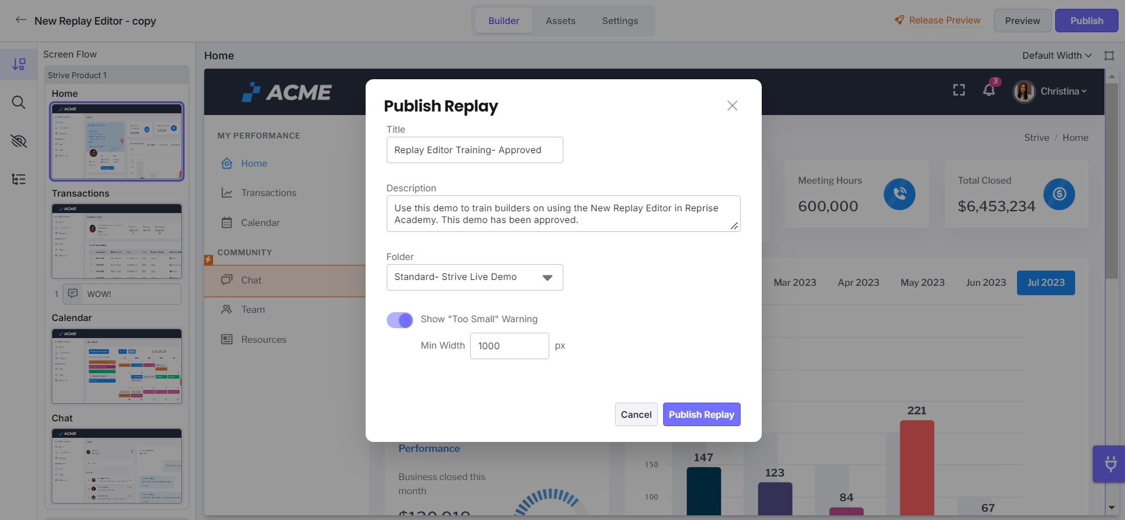1125x520 pixels.
Task: Open the Folder dropdown Standard- Strive Live Demo
Action: (x=475, y=277)
